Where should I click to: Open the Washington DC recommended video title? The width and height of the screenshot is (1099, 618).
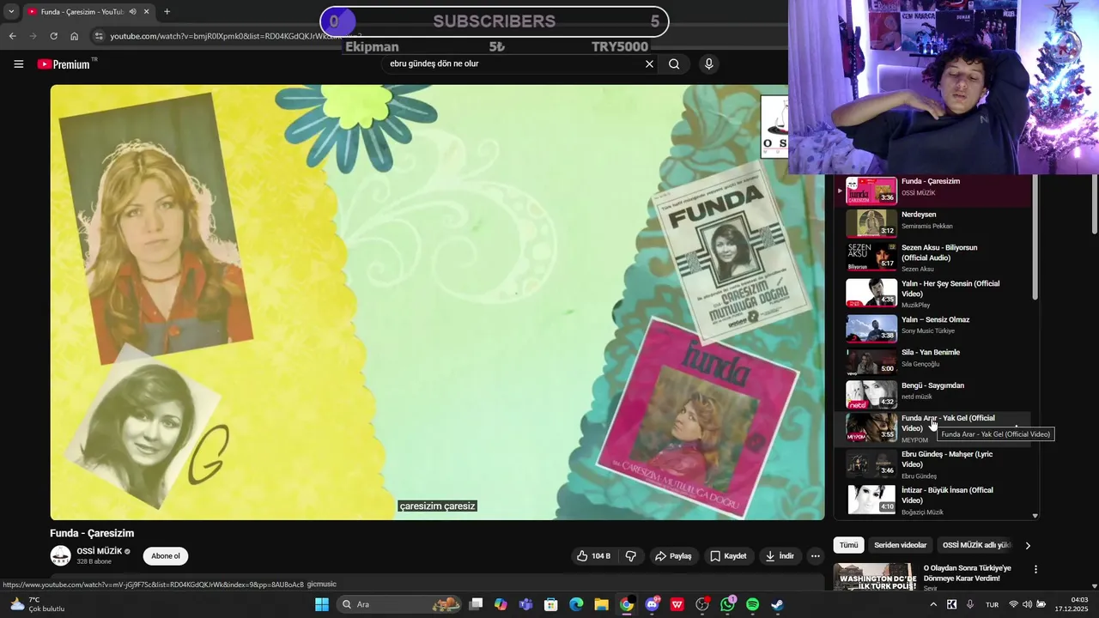[x=967, y=573]
